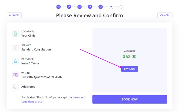Cancel the booking with CANCEL button

click(165, 15)
